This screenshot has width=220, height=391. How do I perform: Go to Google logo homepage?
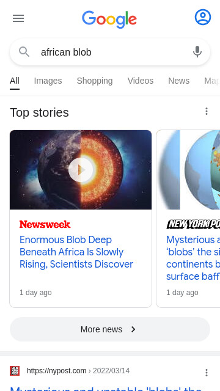pos(109,19)
